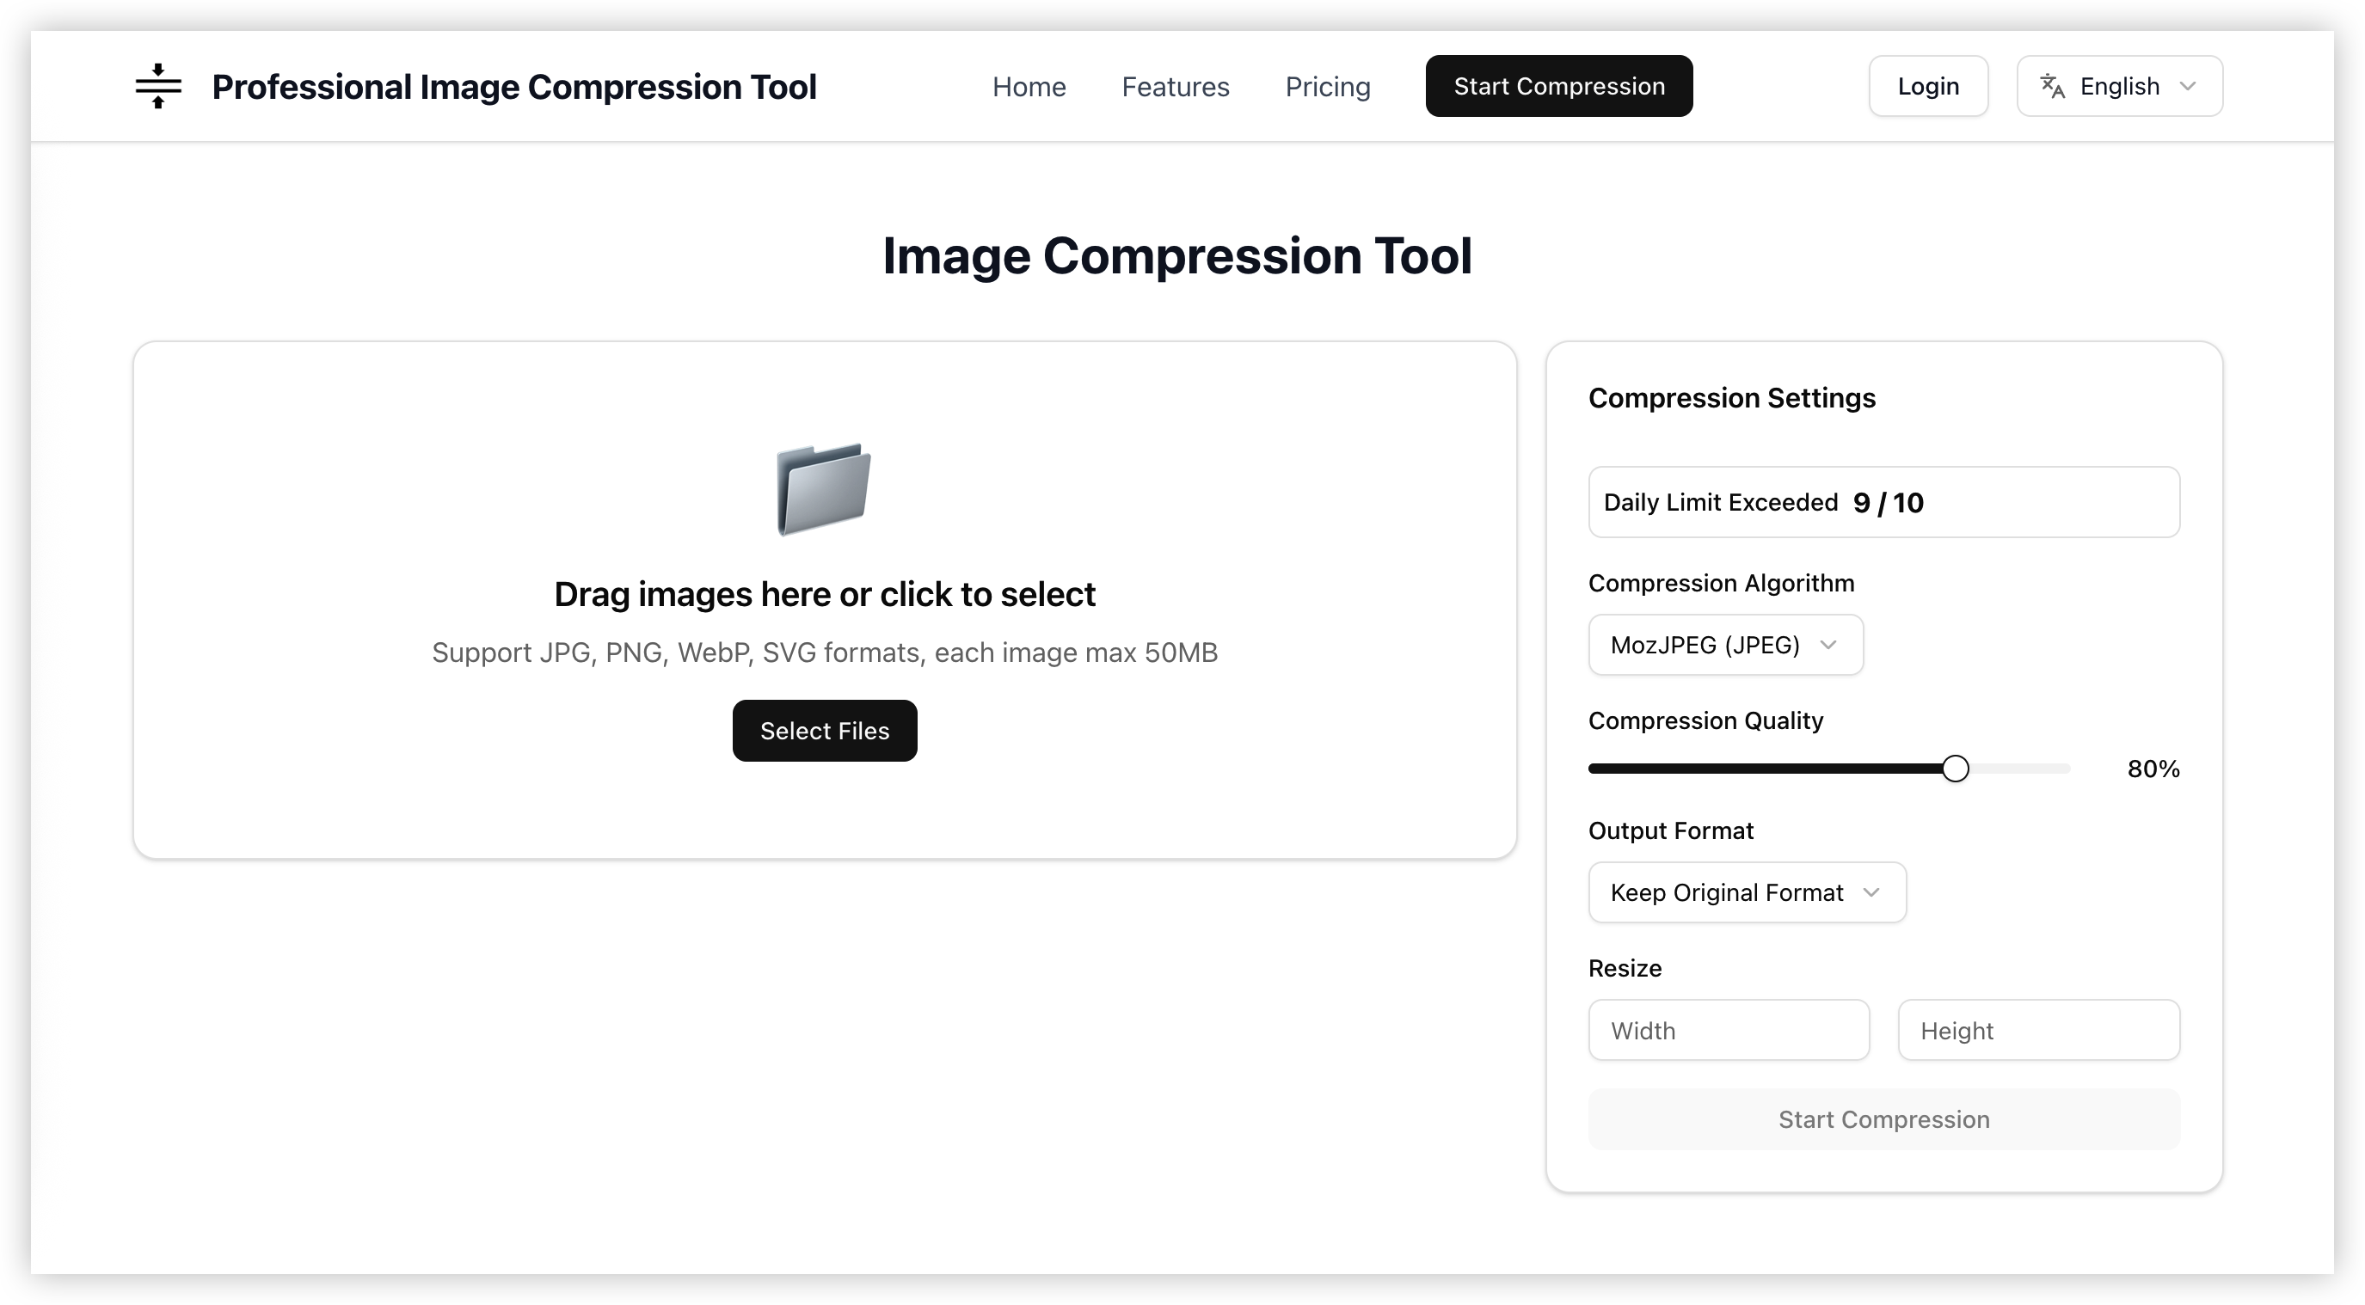
Task: Click the Professional Image Compression Tool title
Action: [513, 86]
